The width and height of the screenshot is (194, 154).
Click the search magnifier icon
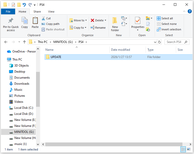pyautogui.click(x=186, y=42)
